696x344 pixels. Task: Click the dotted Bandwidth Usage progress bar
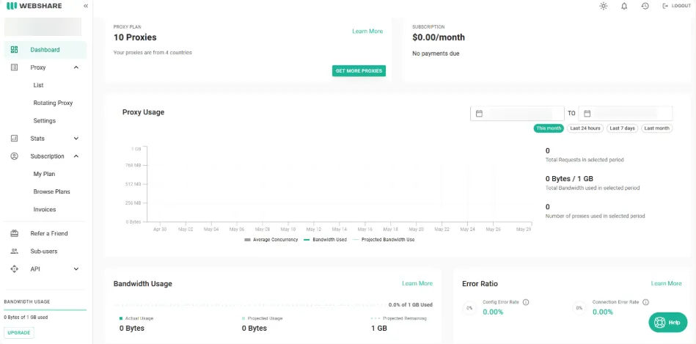250,305
